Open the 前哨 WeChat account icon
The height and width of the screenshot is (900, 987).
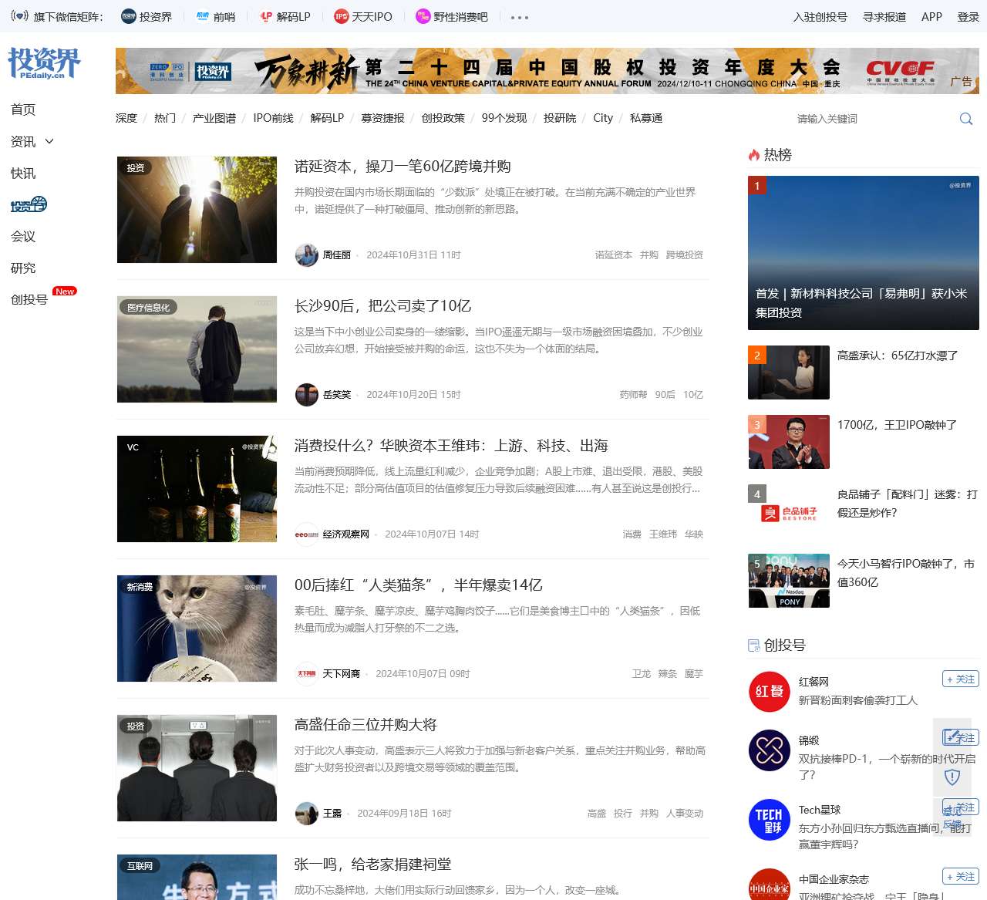(203, 16)
